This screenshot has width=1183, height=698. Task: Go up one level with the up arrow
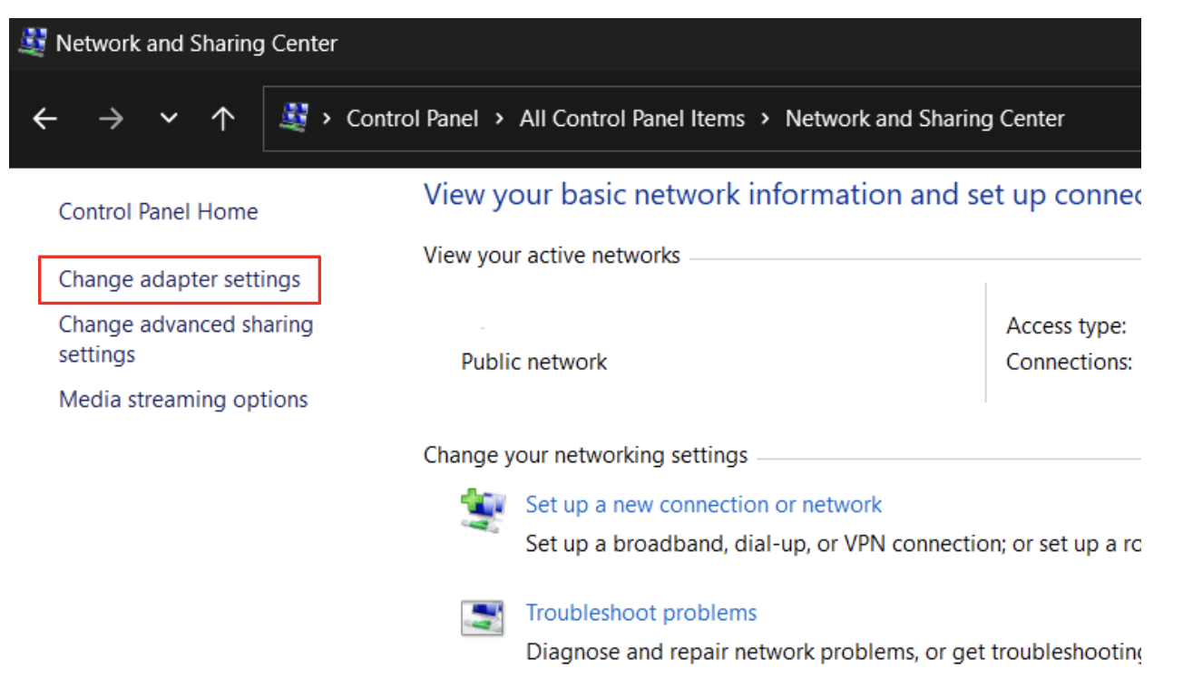(222, 118)
